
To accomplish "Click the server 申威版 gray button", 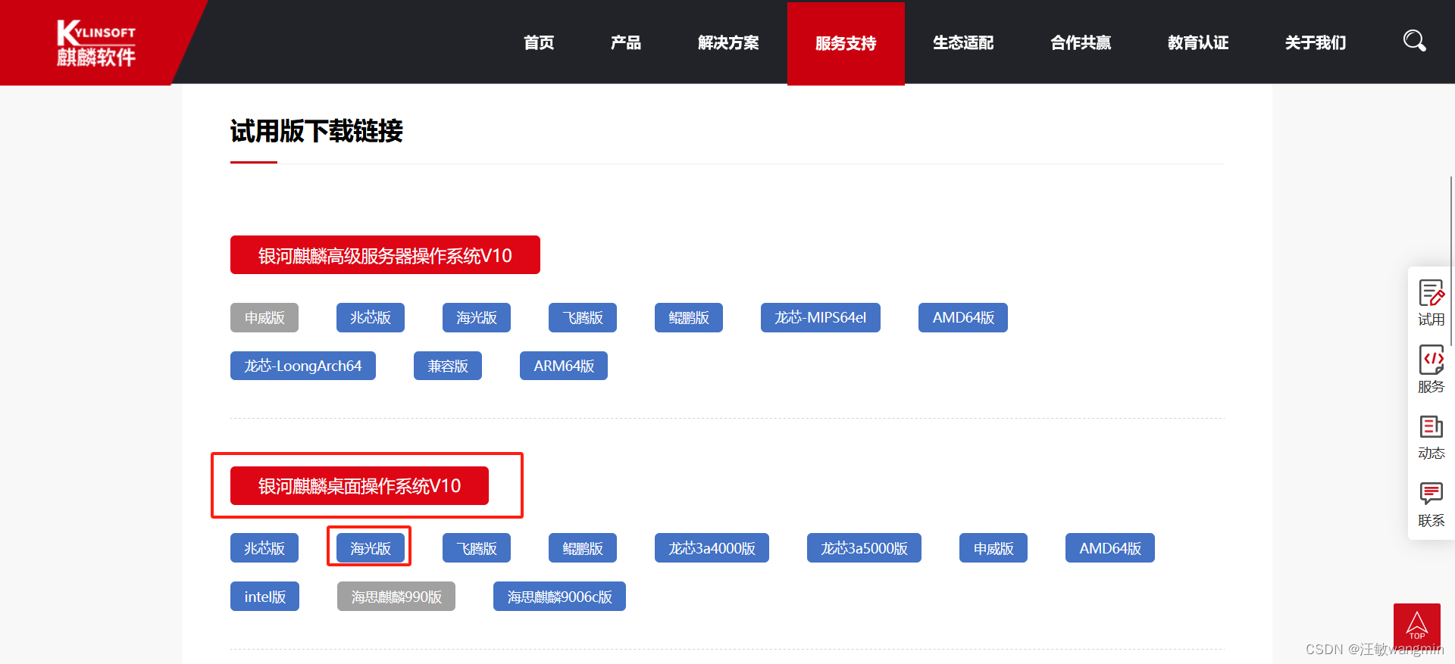I will point(264,318).
